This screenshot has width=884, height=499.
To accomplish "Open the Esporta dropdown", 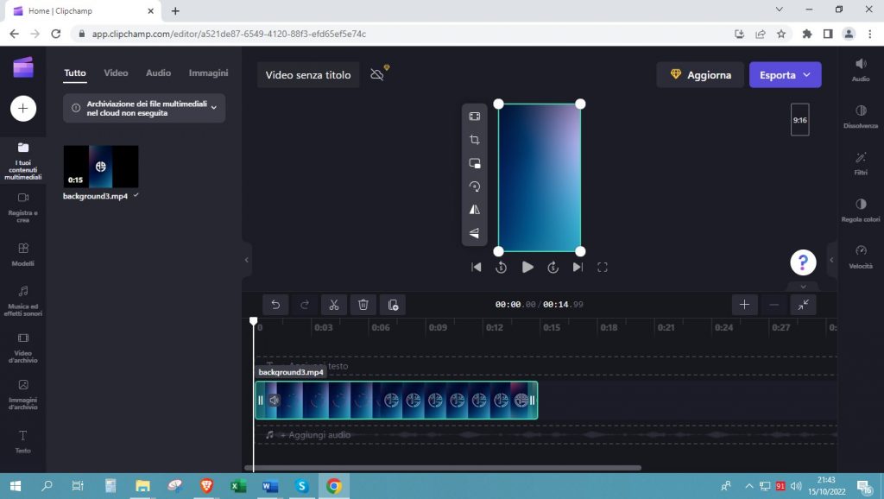I will click(785, 74).
